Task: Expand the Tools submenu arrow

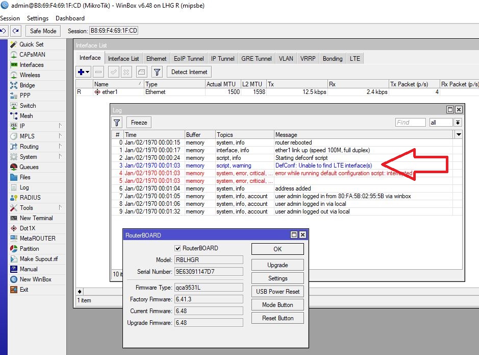Action: tap(60, 208)
